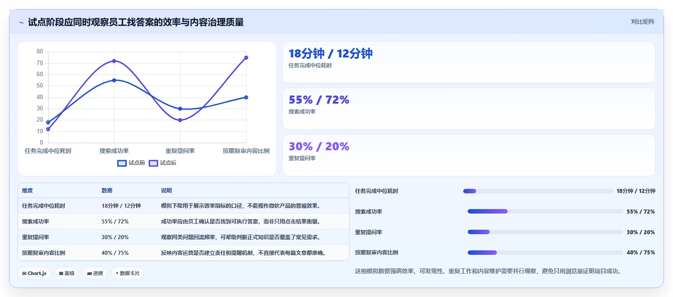The height and width of the screenshot is (297, 673).
Task: Click the 重复提问率 progress bar
Action: coord(545,232)
